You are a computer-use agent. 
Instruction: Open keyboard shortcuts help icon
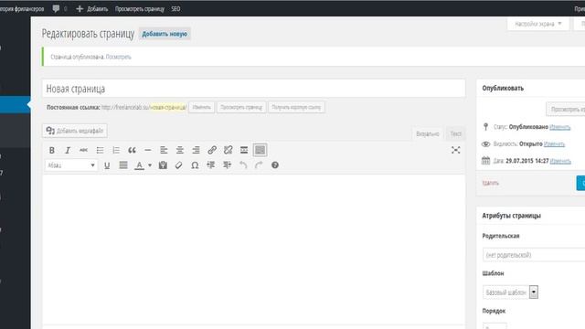275,165
